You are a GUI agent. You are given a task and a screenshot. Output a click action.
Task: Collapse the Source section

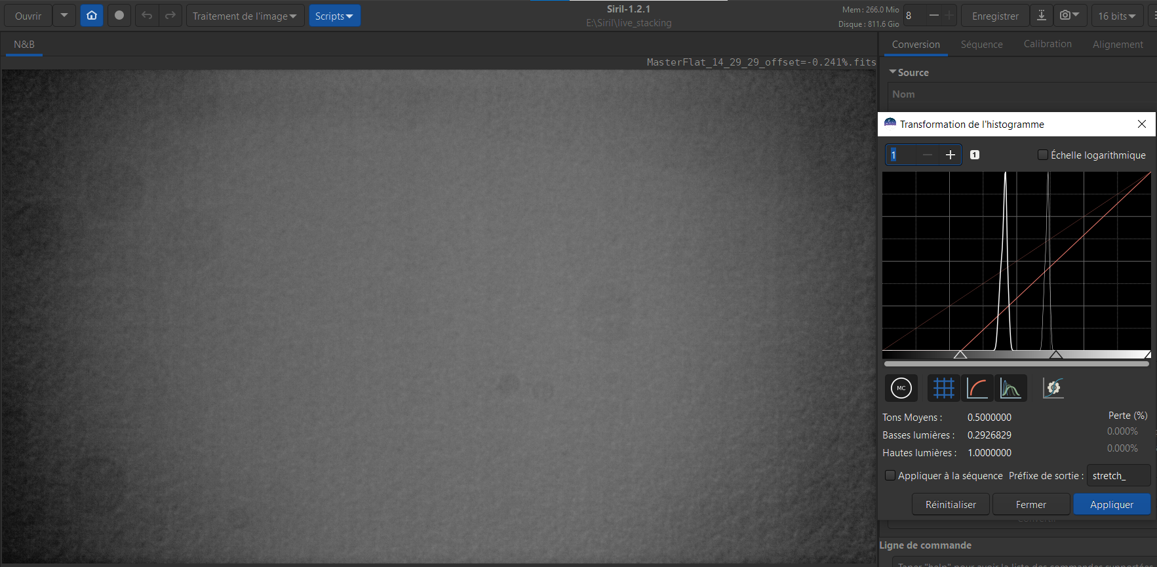pos(893,72)
